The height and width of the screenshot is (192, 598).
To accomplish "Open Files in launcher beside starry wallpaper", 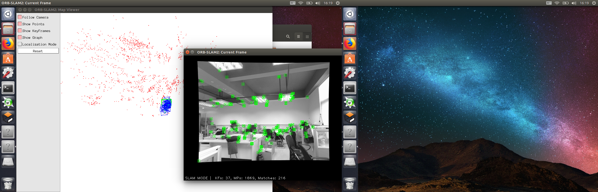I will pyautogui.click(x=350, y=28).
